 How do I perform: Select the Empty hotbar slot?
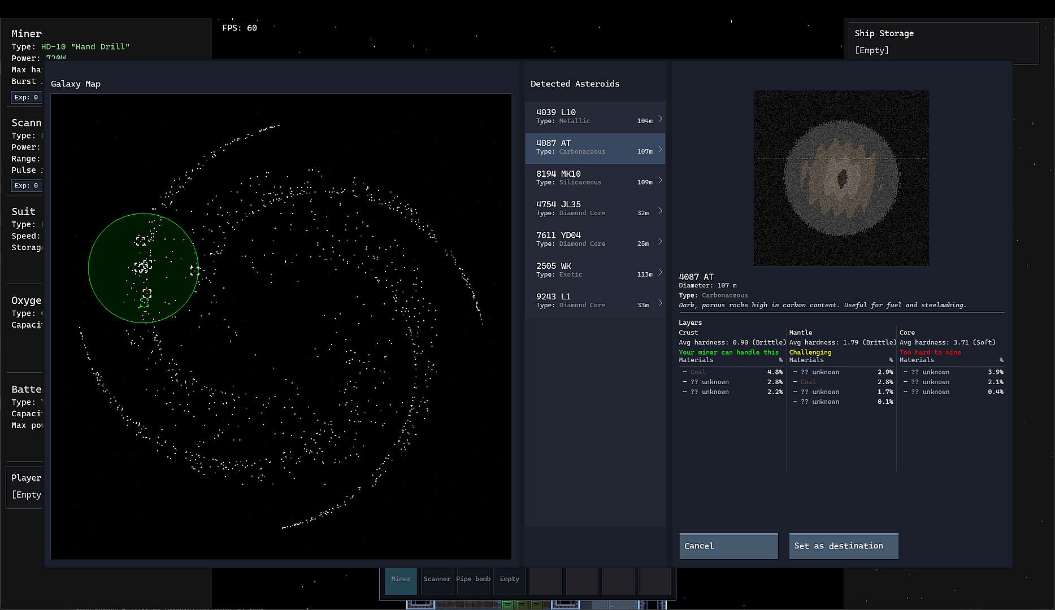(509, 581)
